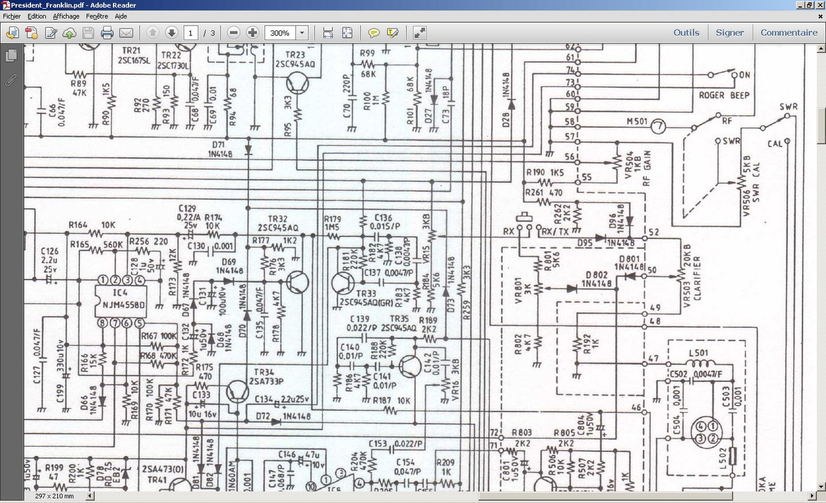This screenshot has width=826, height=503.
Task: Open the Fichier menu
Action: tap(11, 16)
